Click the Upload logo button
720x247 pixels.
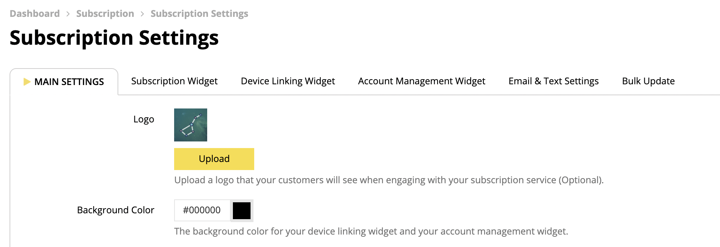[214, 159]
